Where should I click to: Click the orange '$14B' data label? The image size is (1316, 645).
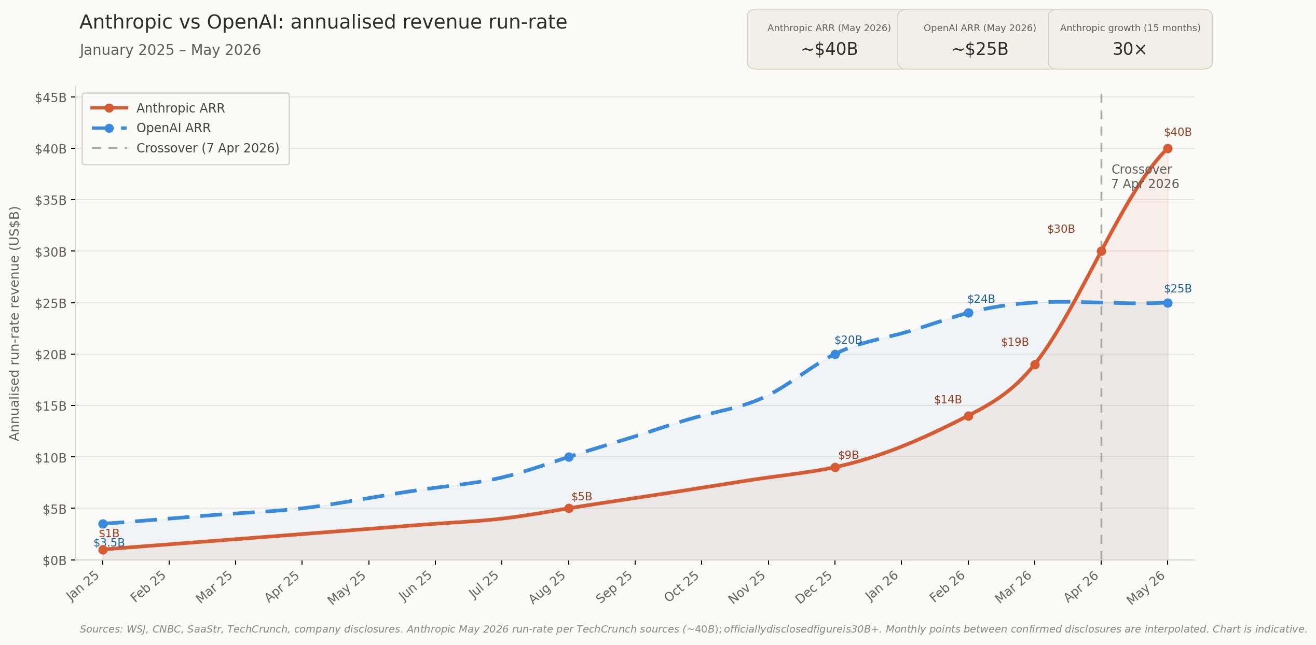coord(948,400)
